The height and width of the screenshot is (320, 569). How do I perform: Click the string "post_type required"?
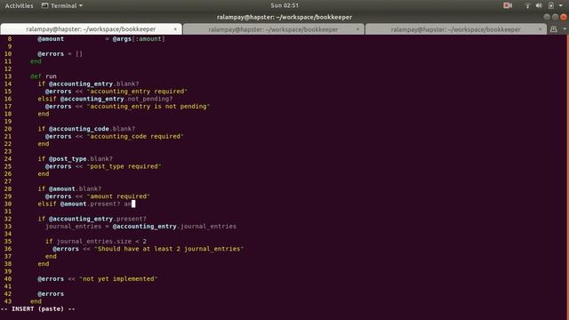point(124,166)
